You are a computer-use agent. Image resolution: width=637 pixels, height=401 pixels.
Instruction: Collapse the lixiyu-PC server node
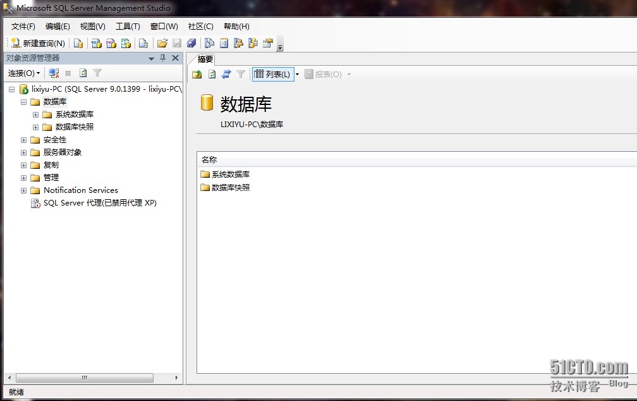[x=11, y=89]
